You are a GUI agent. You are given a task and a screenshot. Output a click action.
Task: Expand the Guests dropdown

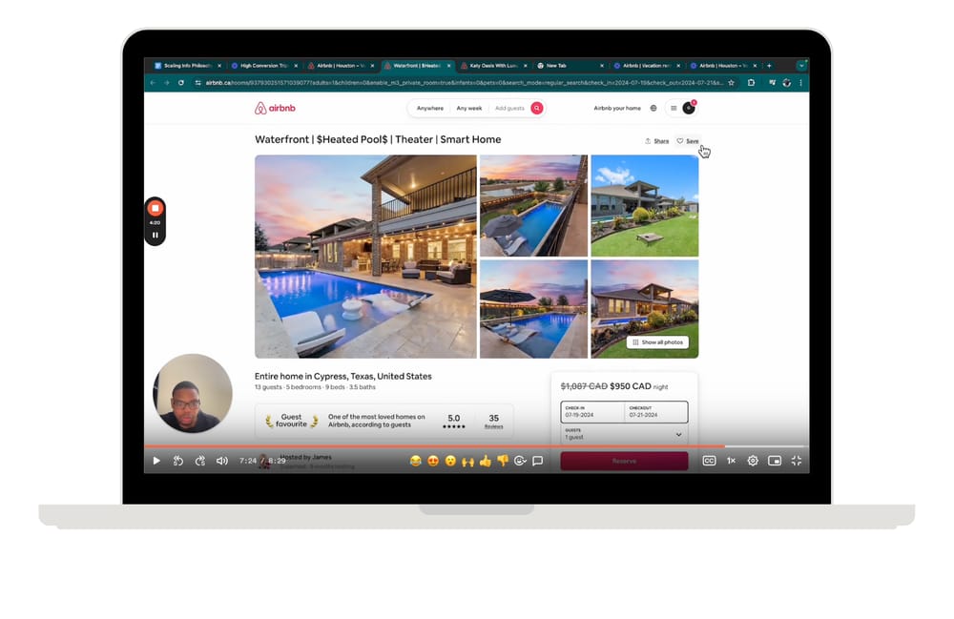click(624, 434)
